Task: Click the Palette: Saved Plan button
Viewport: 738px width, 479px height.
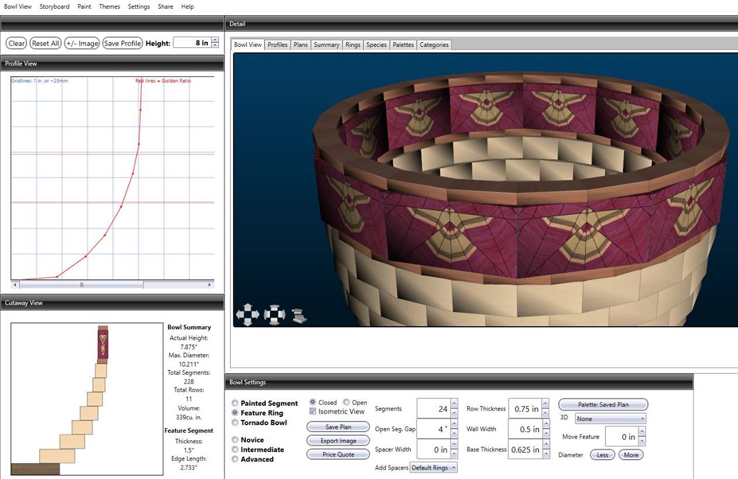Action: 603,405
